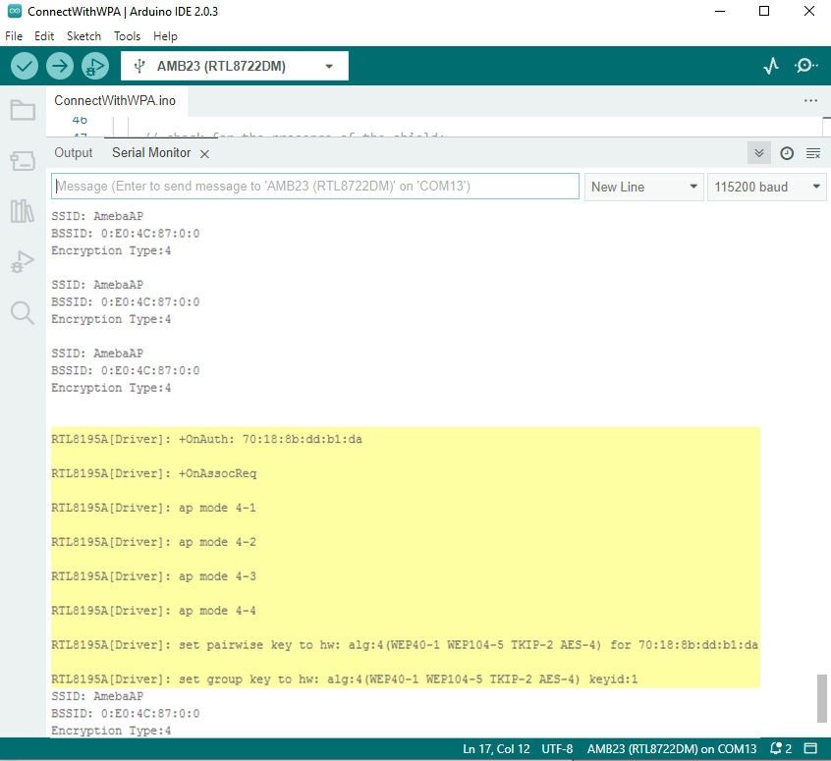Viewport: 831px width, 761px height.
Task: Open the Boards Manager sidebar icon
Action: 23,161
